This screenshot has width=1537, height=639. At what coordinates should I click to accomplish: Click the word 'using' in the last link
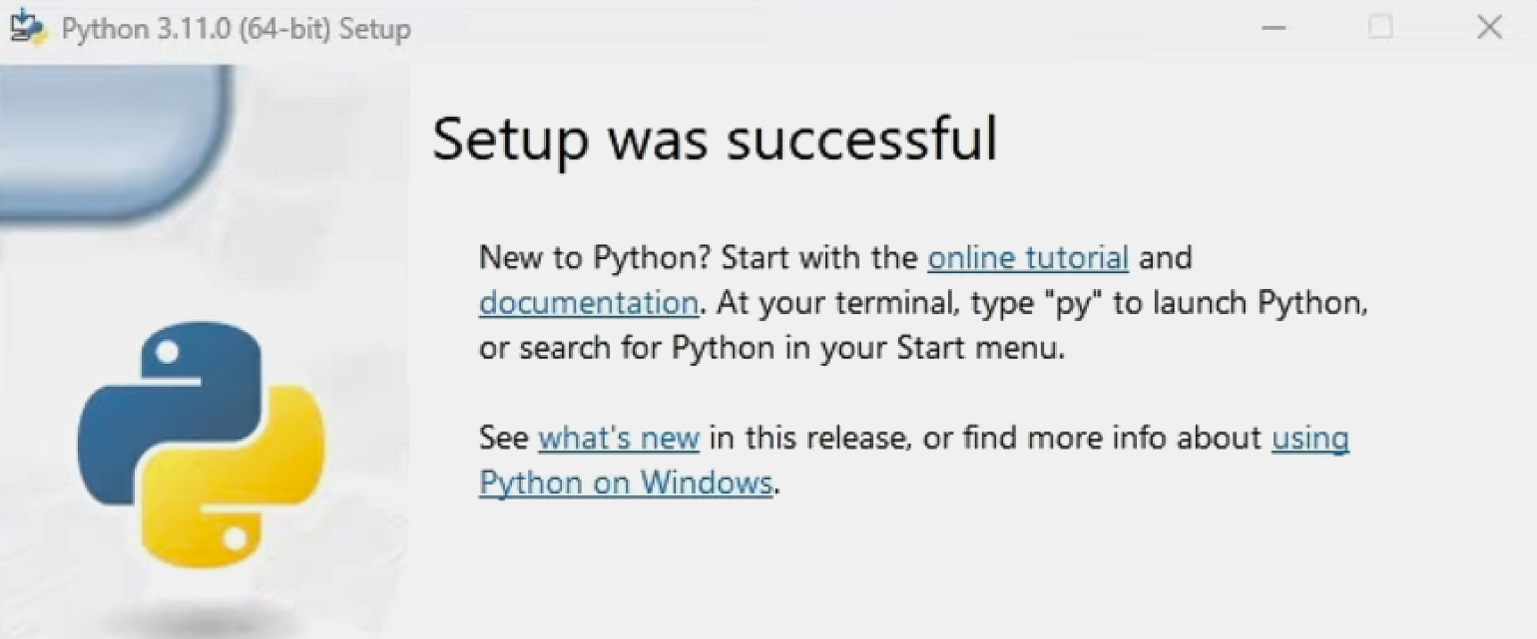[x=1310, y=439]
